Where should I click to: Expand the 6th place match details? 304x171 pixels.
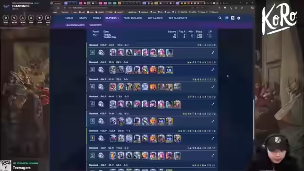click(x=213, y=87)
